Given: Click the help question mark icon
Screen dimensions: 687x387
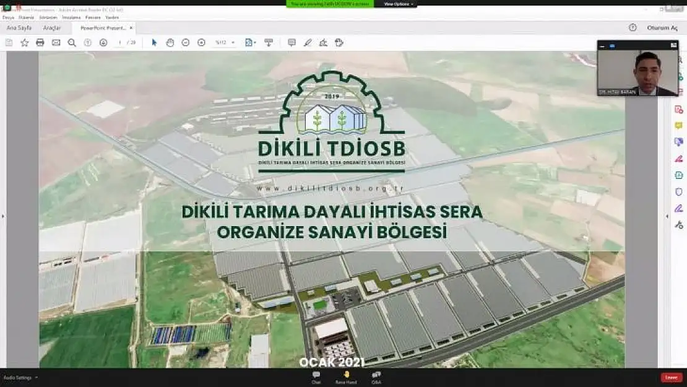Looking at the screenshot, I should pyautogui.click(x=633, y=28).
